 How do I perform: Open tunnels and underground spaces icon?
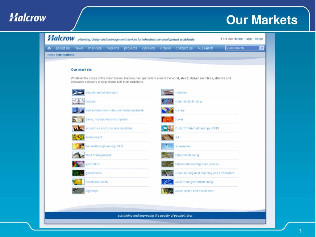point(168,164)
